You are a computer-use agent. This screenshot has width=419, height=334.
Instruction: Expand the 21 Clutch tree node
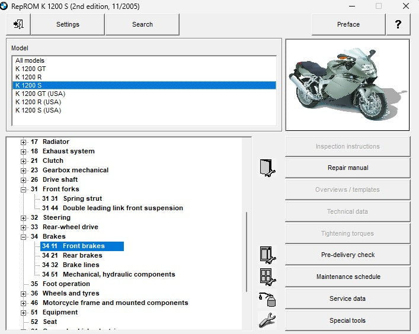(x=24, y=161)
